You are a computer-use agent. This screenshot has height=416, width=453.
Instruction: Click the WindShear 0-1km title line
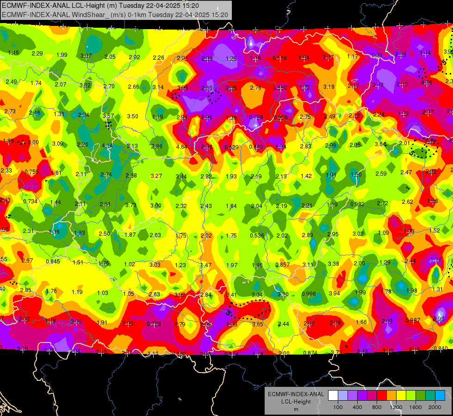[115, 15]
